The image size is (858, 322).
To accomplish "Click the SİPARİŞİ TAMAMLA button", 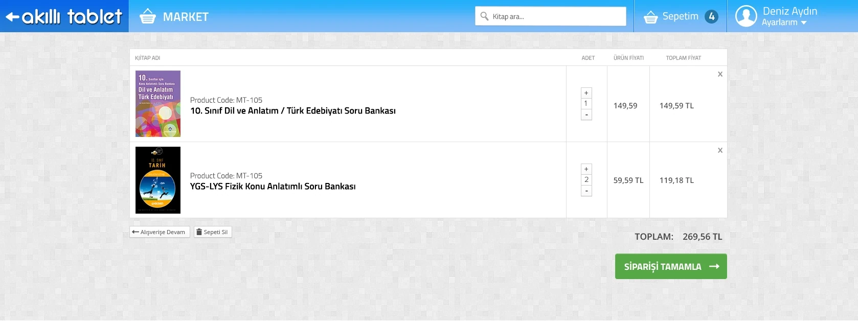I will [671, 266].
